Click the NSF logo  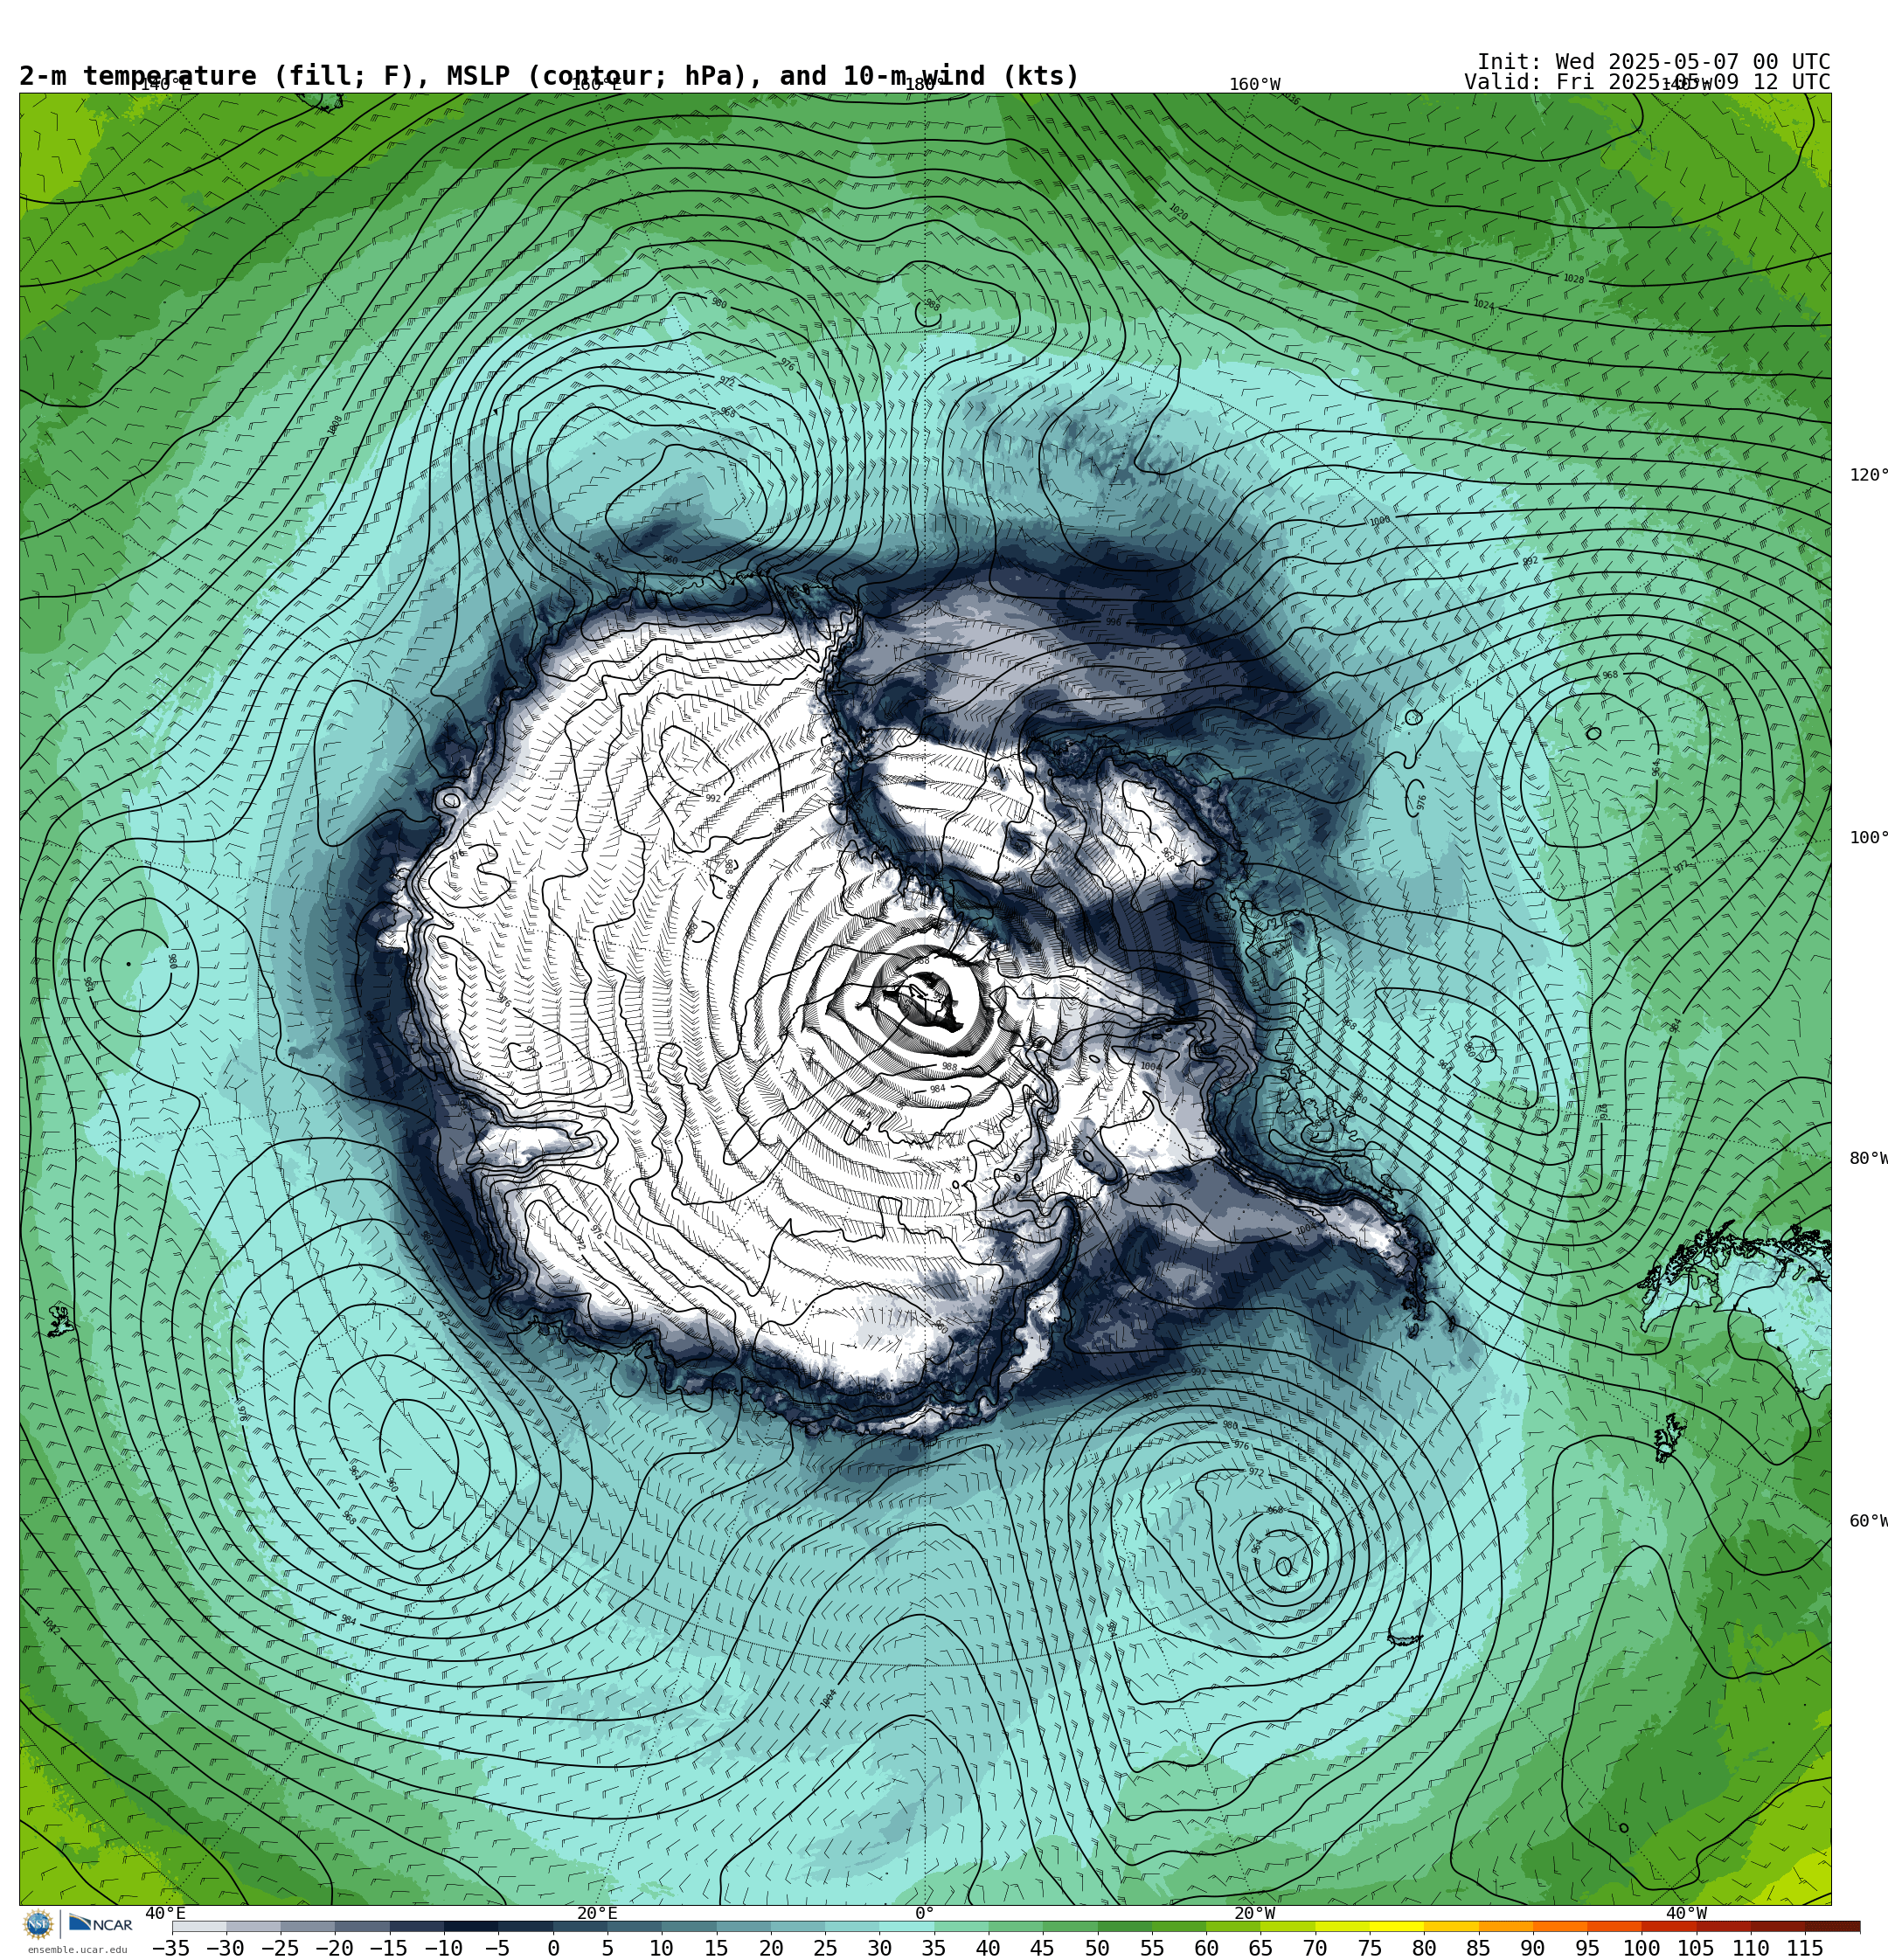tap(38, 1923)
